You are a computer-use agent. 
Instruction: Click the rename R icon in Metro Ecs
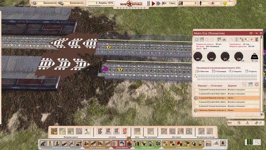click(x=246, y=40)
